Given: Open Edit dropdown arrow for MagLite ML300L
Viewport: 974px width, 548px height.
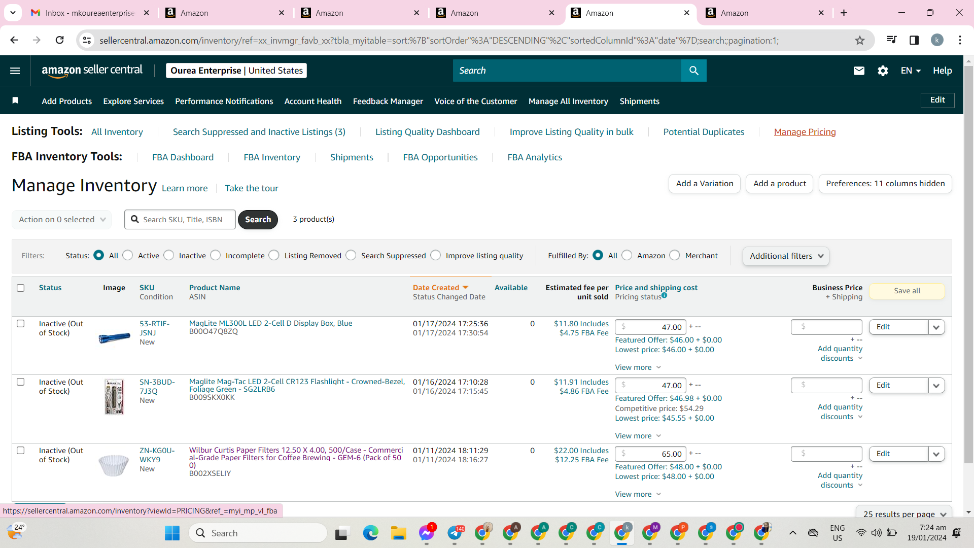Looking at the screenshot, I should click(936, 327).
